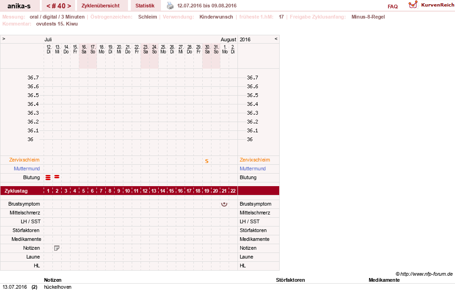Click the printer icon
Image resolution: width=455 pixels, height=298 pixels.
(170, 6)
